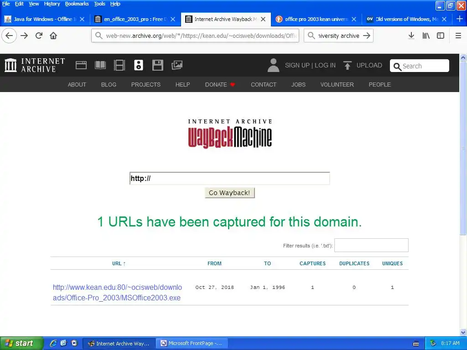Toggle the sidebar view icon
This screenshot has height=350, width=467.
(441, 36)
